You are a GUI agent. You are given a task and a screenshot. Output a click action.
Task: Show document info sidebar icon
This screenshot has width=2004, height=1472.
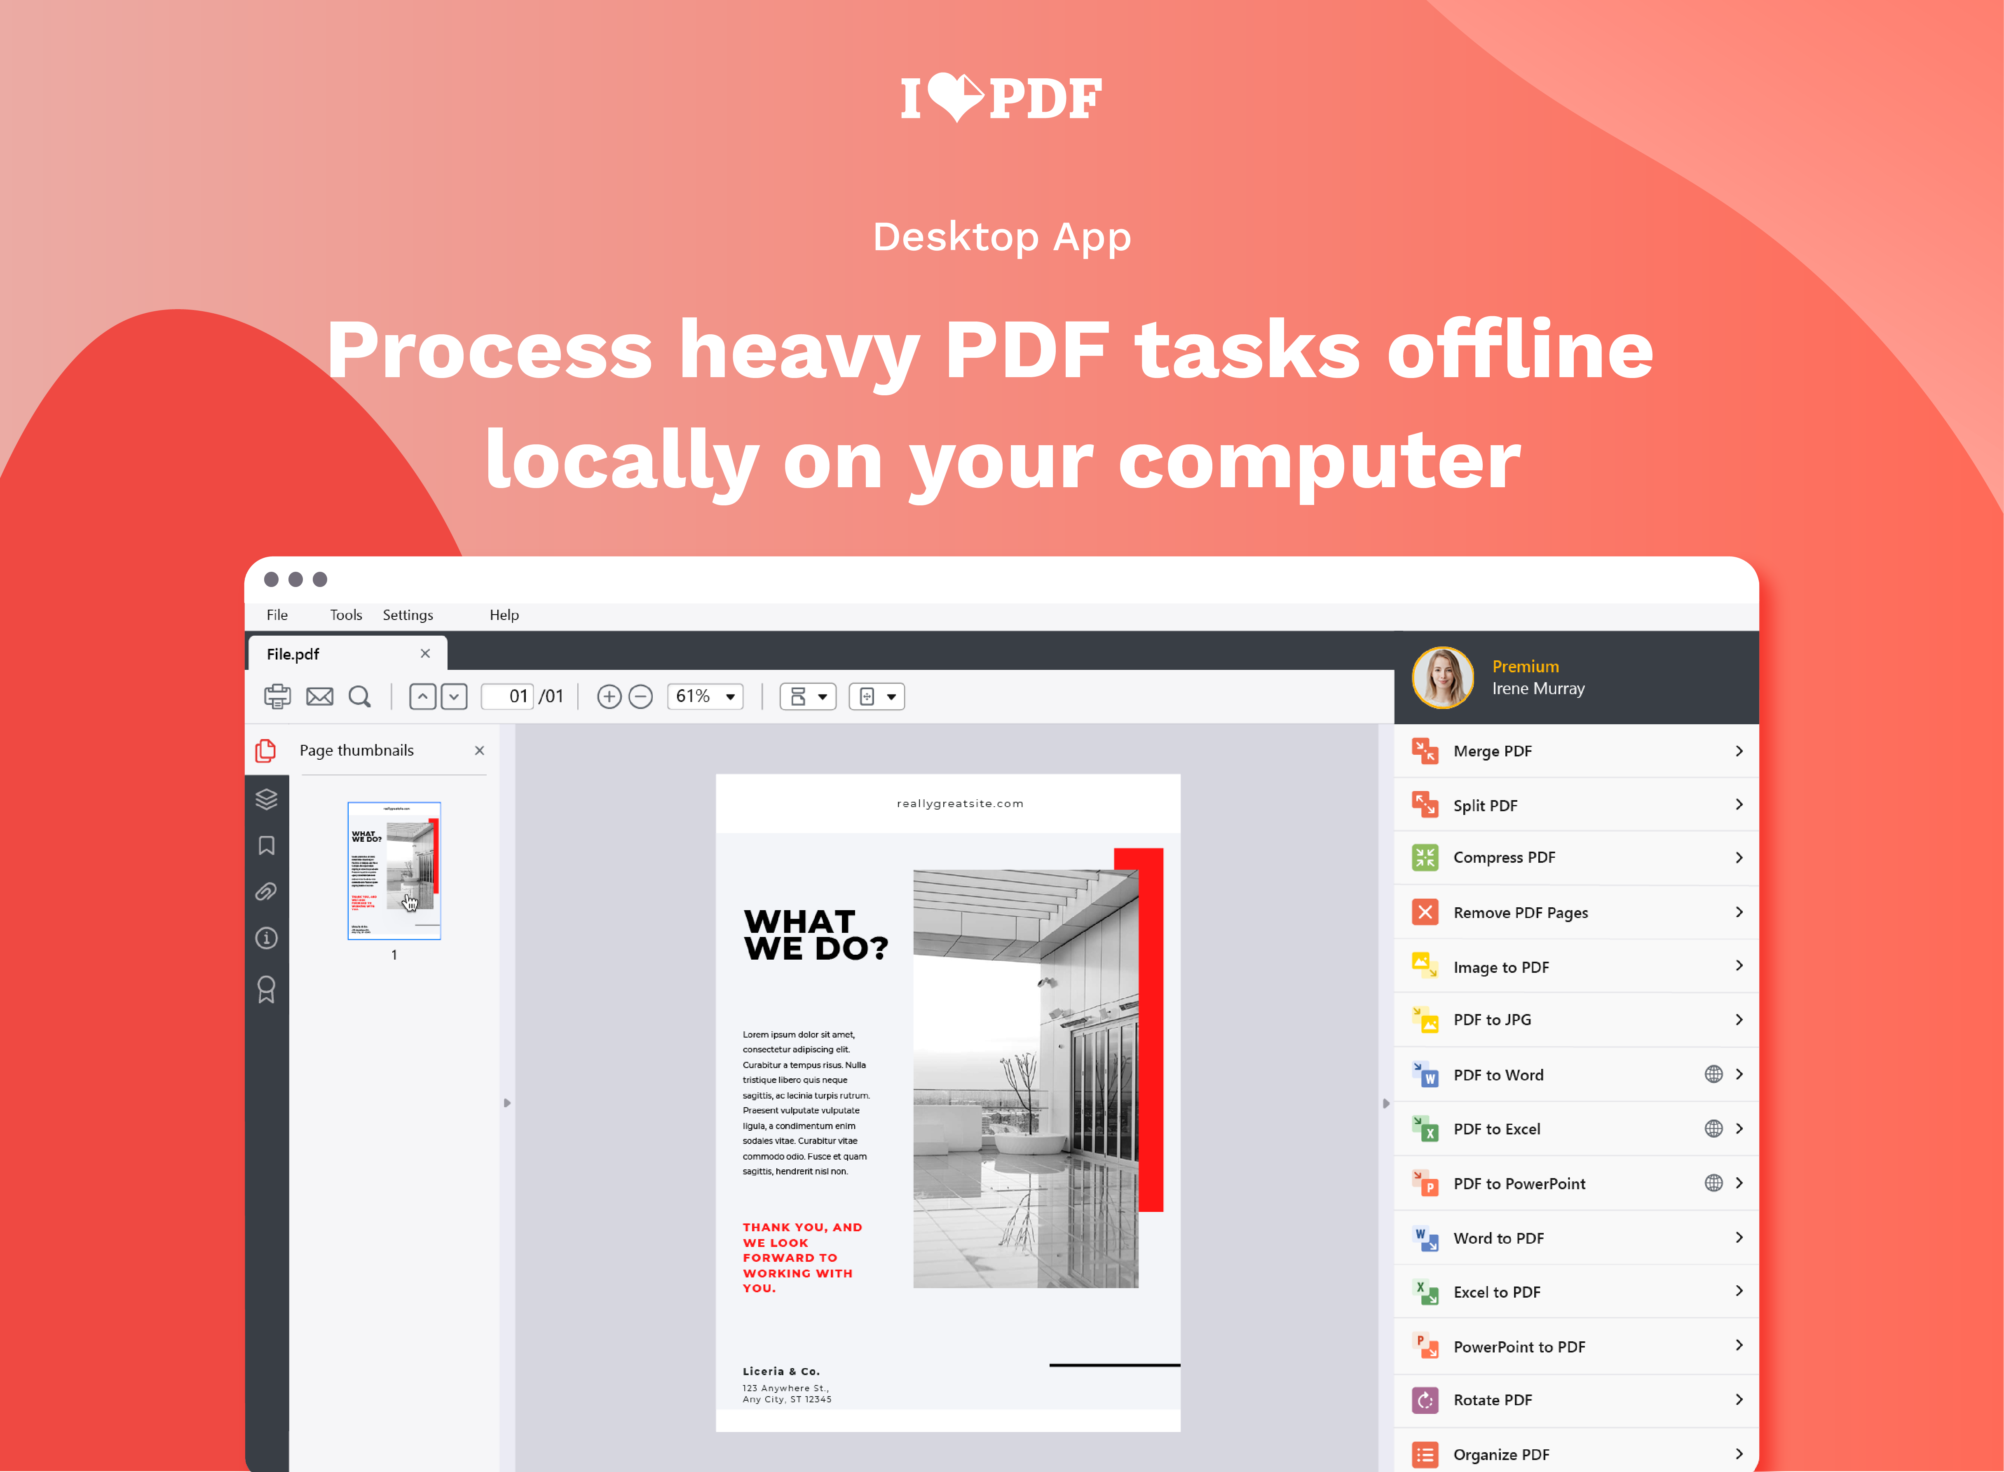click(x=266, y=937)
